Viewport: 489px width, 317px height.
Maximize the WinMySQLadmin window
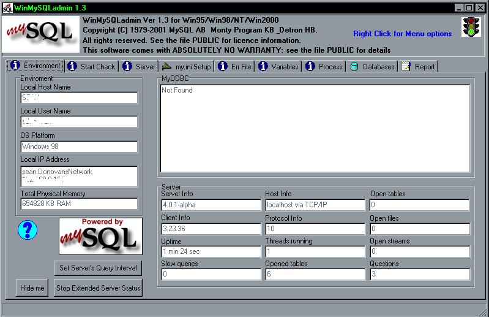(469, 7)
